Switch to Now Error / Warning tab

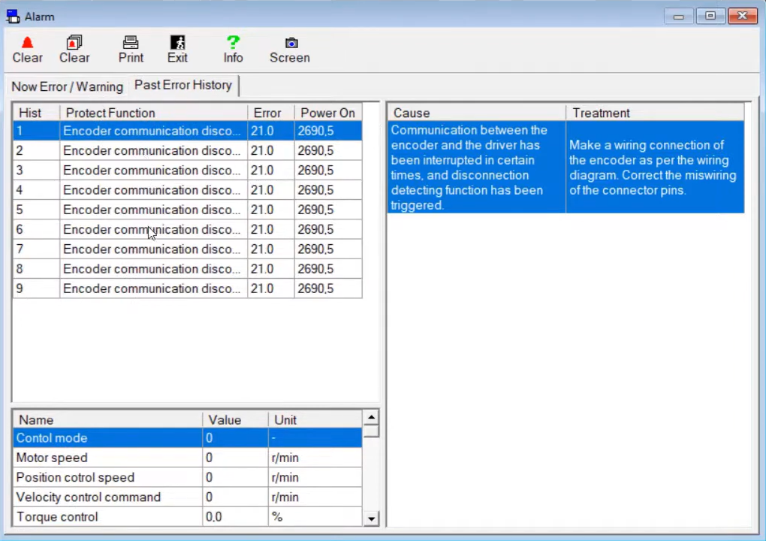point(67,86)
